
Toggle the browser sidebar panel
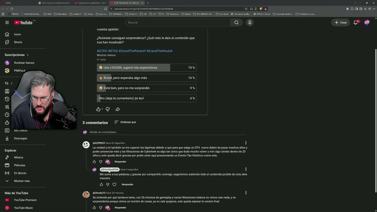click(x=356, y=9)
